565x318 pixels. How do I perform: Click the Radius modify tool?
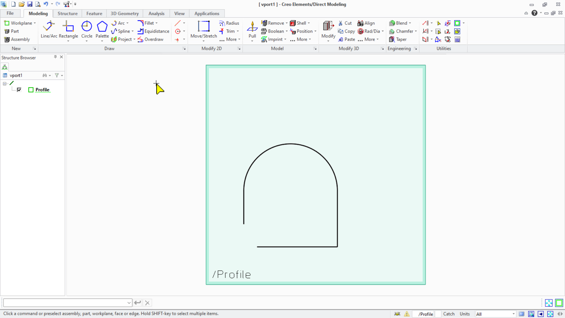pos(229,23)
